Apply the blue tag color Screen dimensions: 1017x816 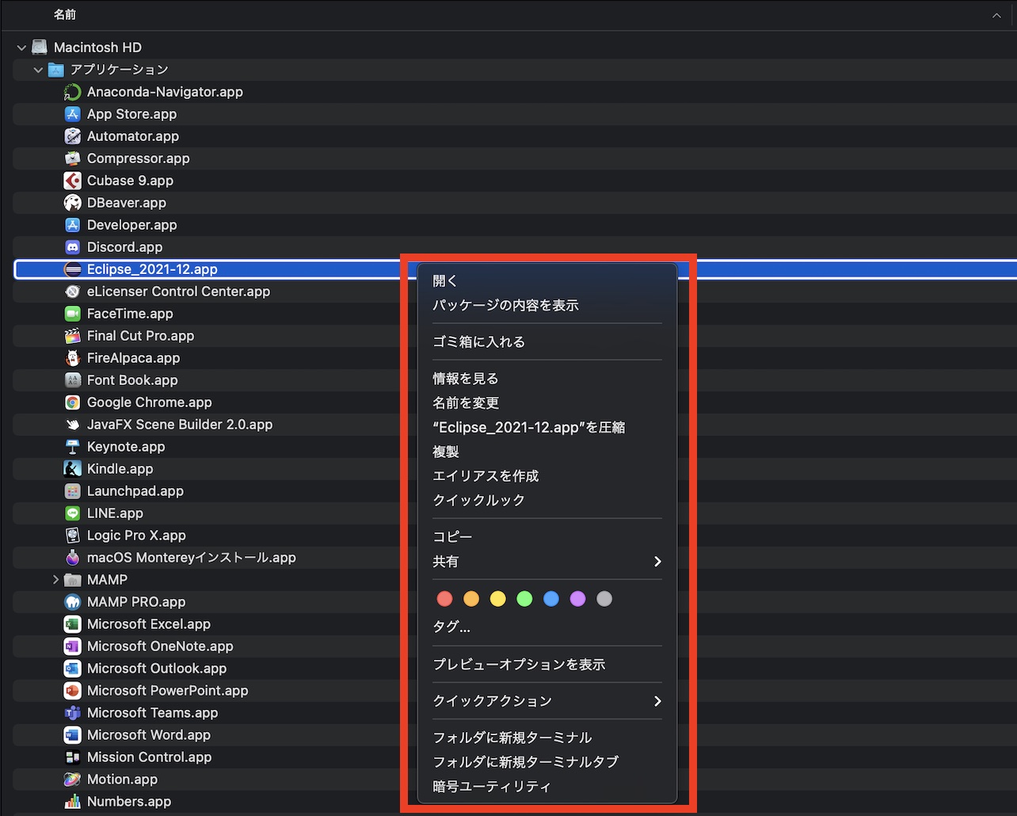551,599
